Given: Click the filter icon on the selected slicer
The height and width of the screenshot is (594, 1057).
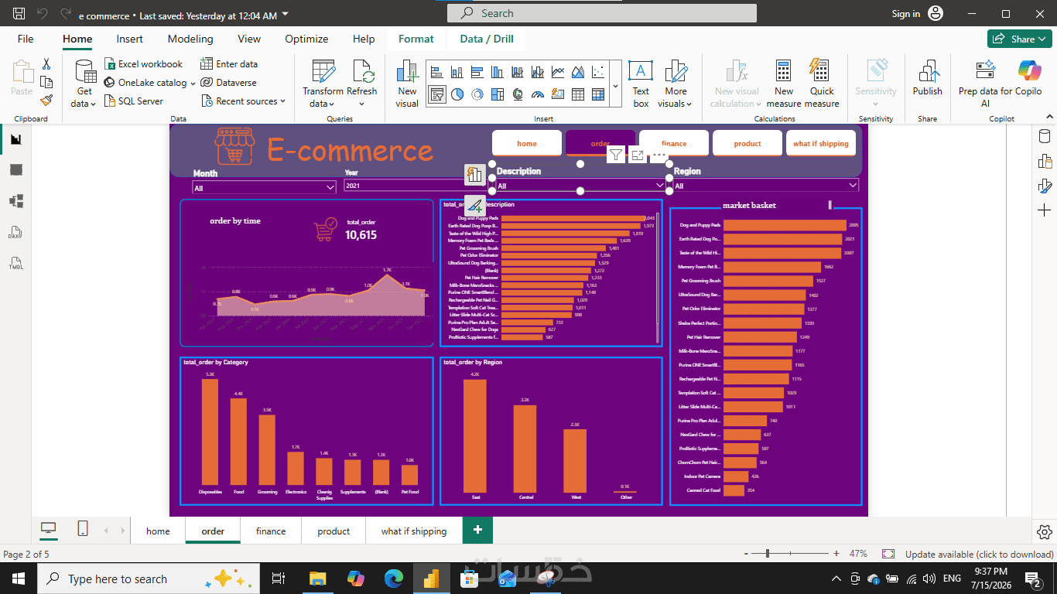Looking at the screenshot, I should (x=615, y=155).
